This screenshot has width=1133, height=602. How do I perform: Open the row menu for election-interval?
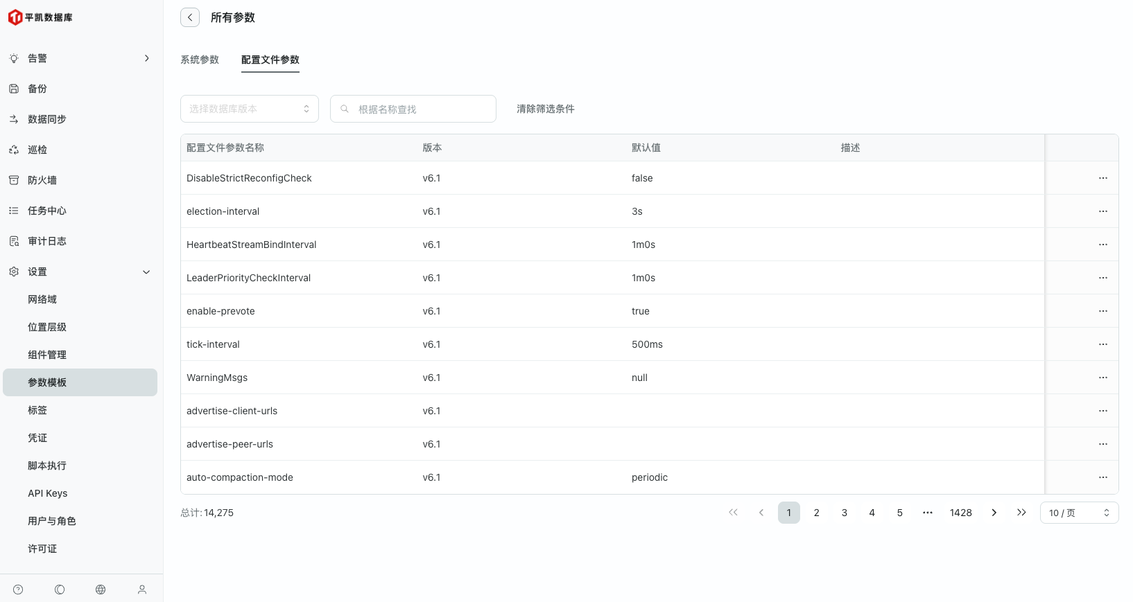tap(1102, 211)
